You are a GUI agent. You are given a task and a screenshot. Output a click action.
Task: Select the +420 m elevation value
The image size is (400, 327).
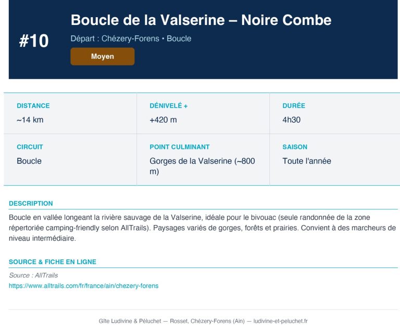[x=163, y=120]
